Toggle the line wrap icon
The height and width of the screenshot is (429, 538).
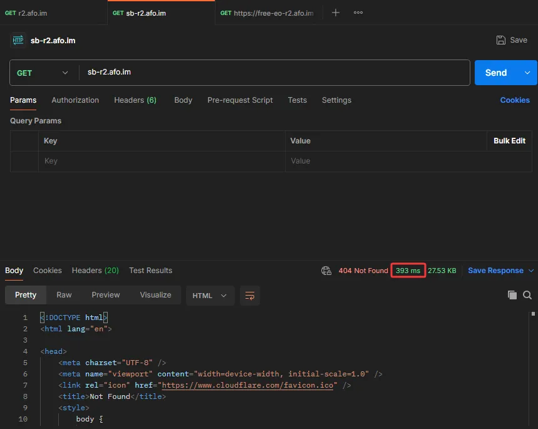point(250,296)
